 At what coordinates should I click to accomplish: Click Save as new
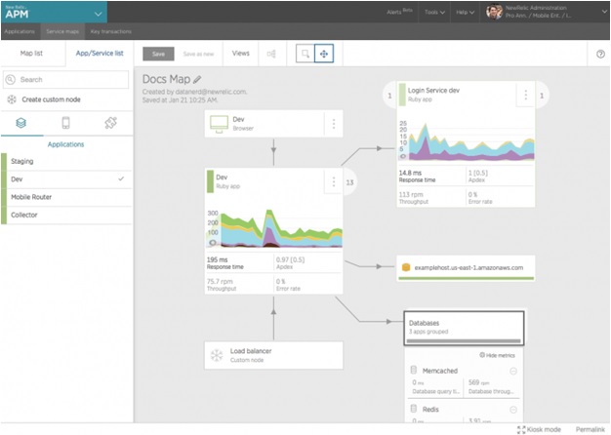pyautogui.click(x=198, y=55)
